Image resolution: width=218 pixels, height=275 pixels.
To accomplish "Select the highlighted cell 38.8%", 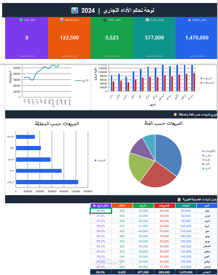I will [101, 211].
